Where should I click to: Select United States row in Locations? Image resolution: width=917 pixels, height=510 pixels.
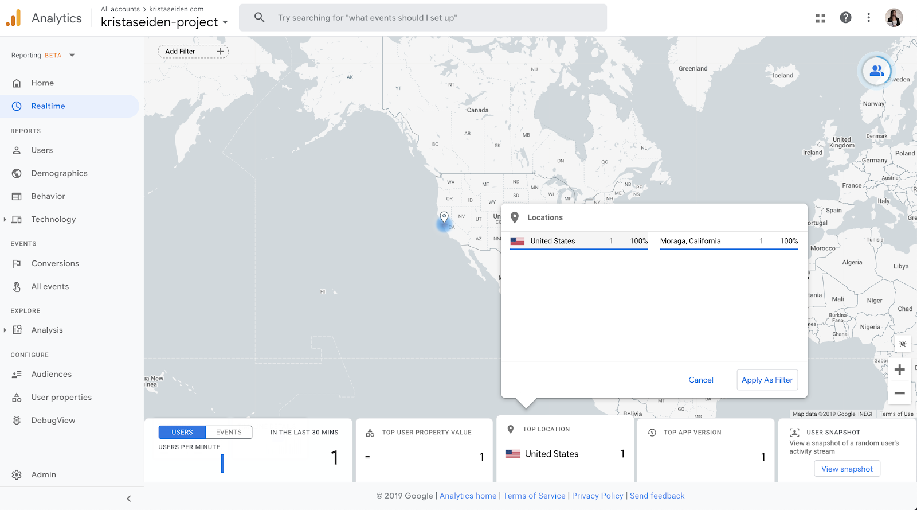pos(579,241)
